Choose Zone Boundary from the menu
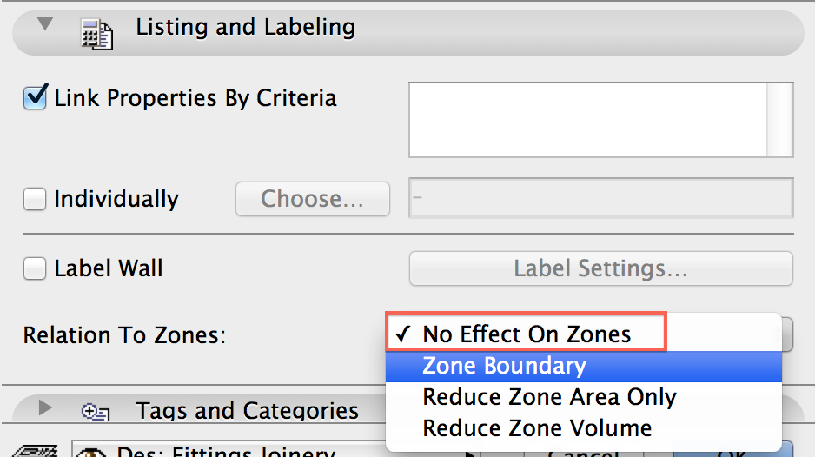 (x=504, y=367)
